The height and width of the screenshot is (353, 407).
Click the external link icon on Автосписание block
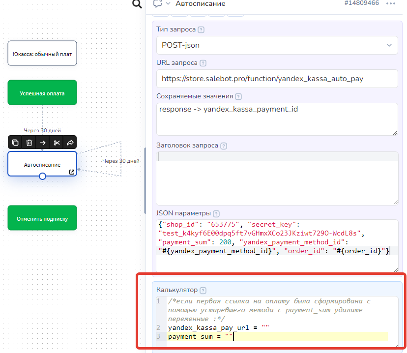pyautogui.click(x=72, y=172)
